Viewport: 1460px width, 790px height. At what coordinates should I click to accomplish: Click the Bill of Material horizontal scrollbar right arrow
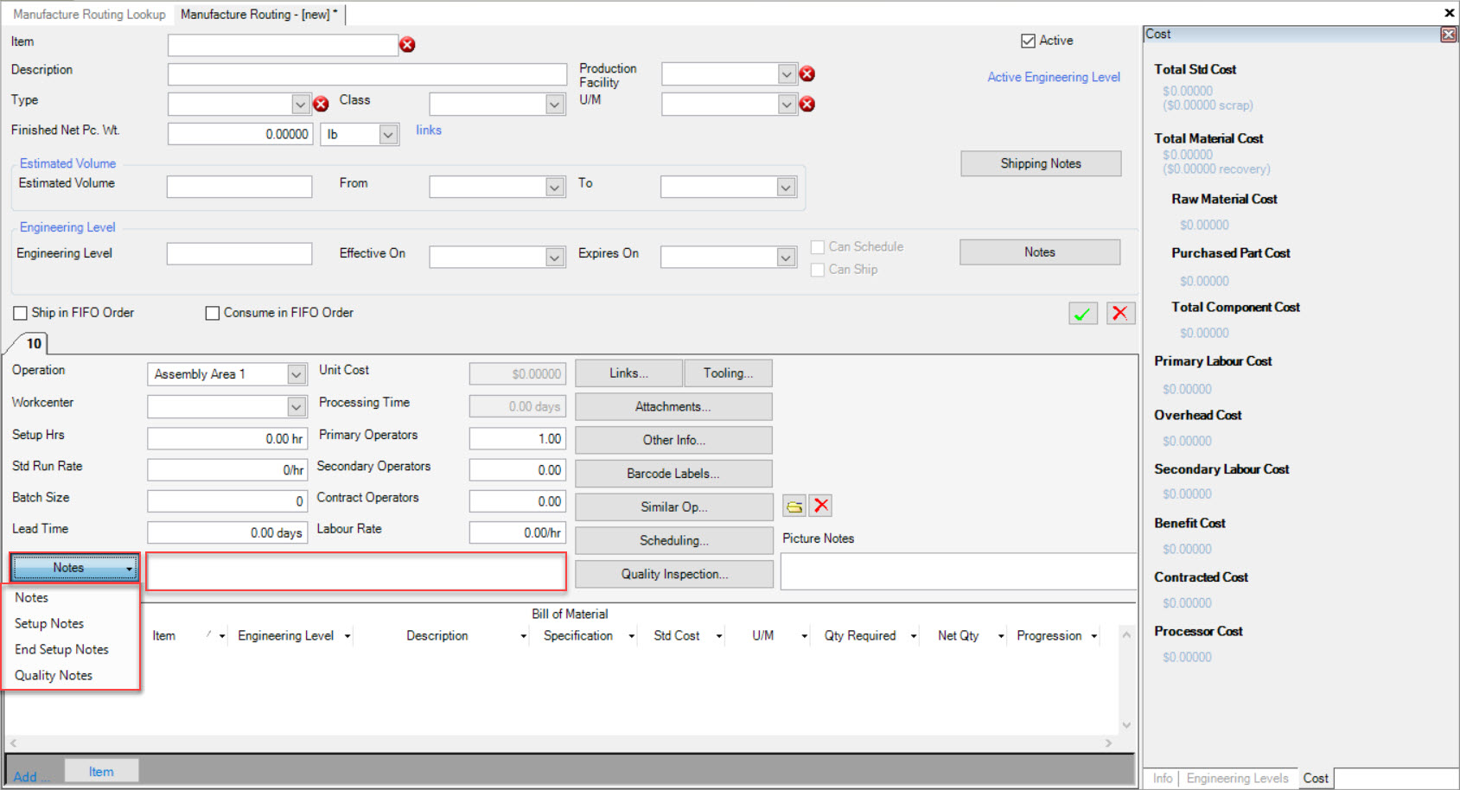click(x=1108, y=743)
